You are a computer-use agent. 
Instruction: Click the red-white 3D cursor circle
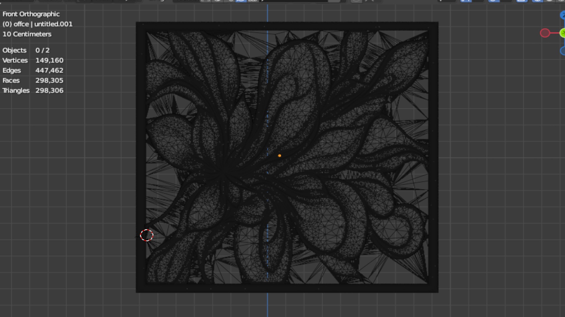tap(147, 235)
